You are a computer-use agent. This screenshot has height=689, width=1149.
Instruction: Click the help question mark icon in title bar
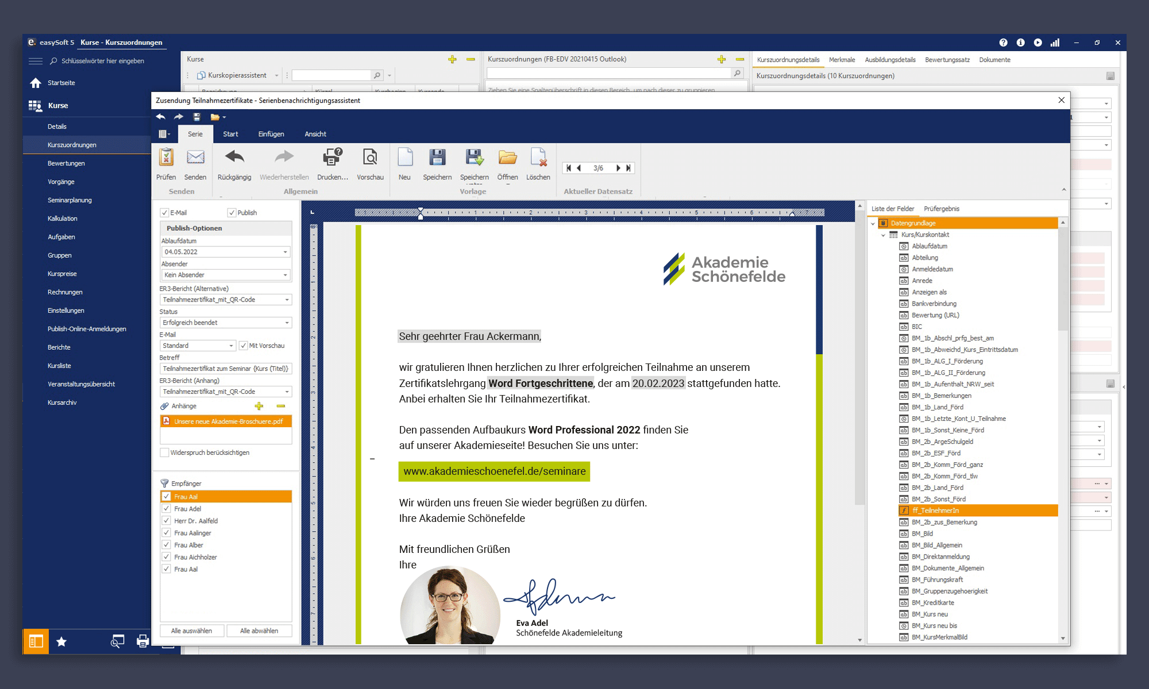(1003, 42)
